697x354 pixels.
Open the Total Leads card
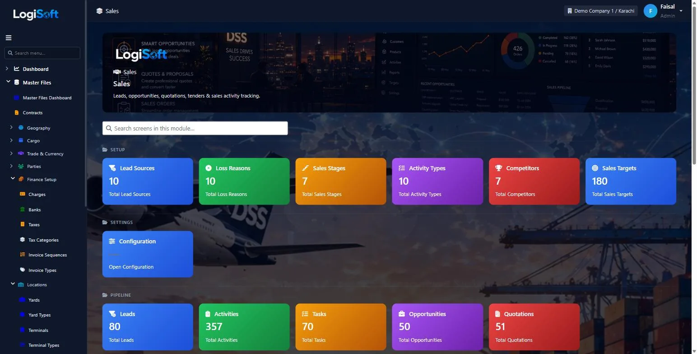[148, 327]
